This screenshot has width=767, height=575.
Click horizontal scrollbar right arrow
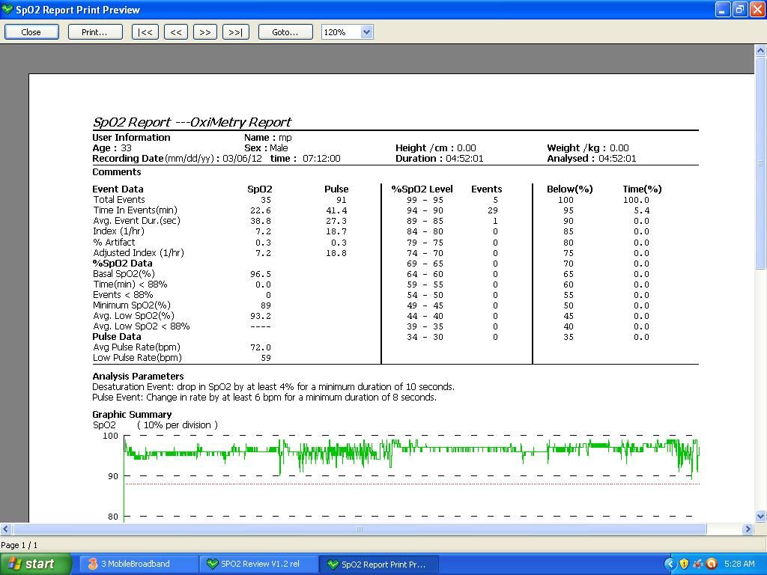coord(748,529)
